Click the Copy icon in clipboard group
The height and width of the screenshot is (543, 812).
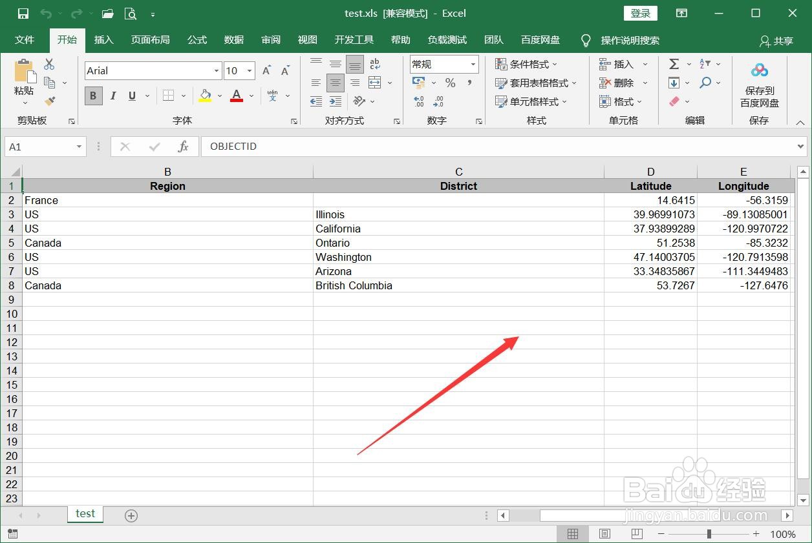(49, 83)
